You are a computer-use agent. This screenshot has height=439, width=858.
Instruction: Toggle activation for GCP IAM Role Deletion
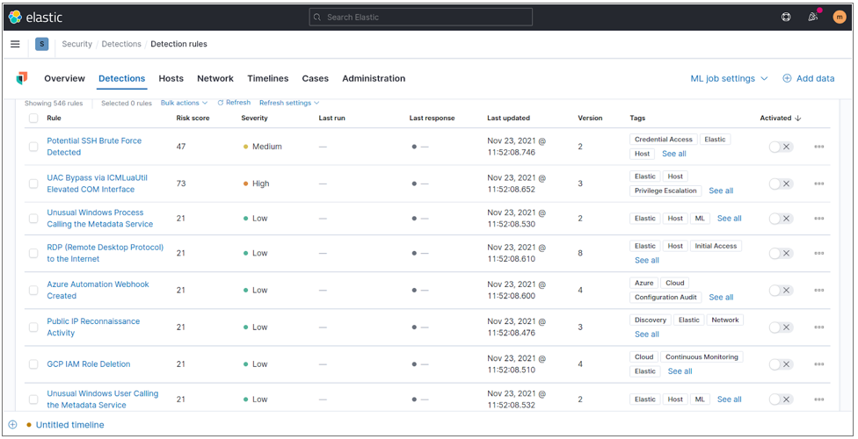(781, 364)
